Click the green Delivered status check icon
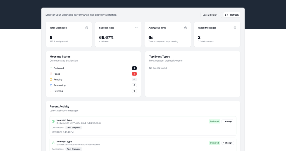 (x=51, y=68)
